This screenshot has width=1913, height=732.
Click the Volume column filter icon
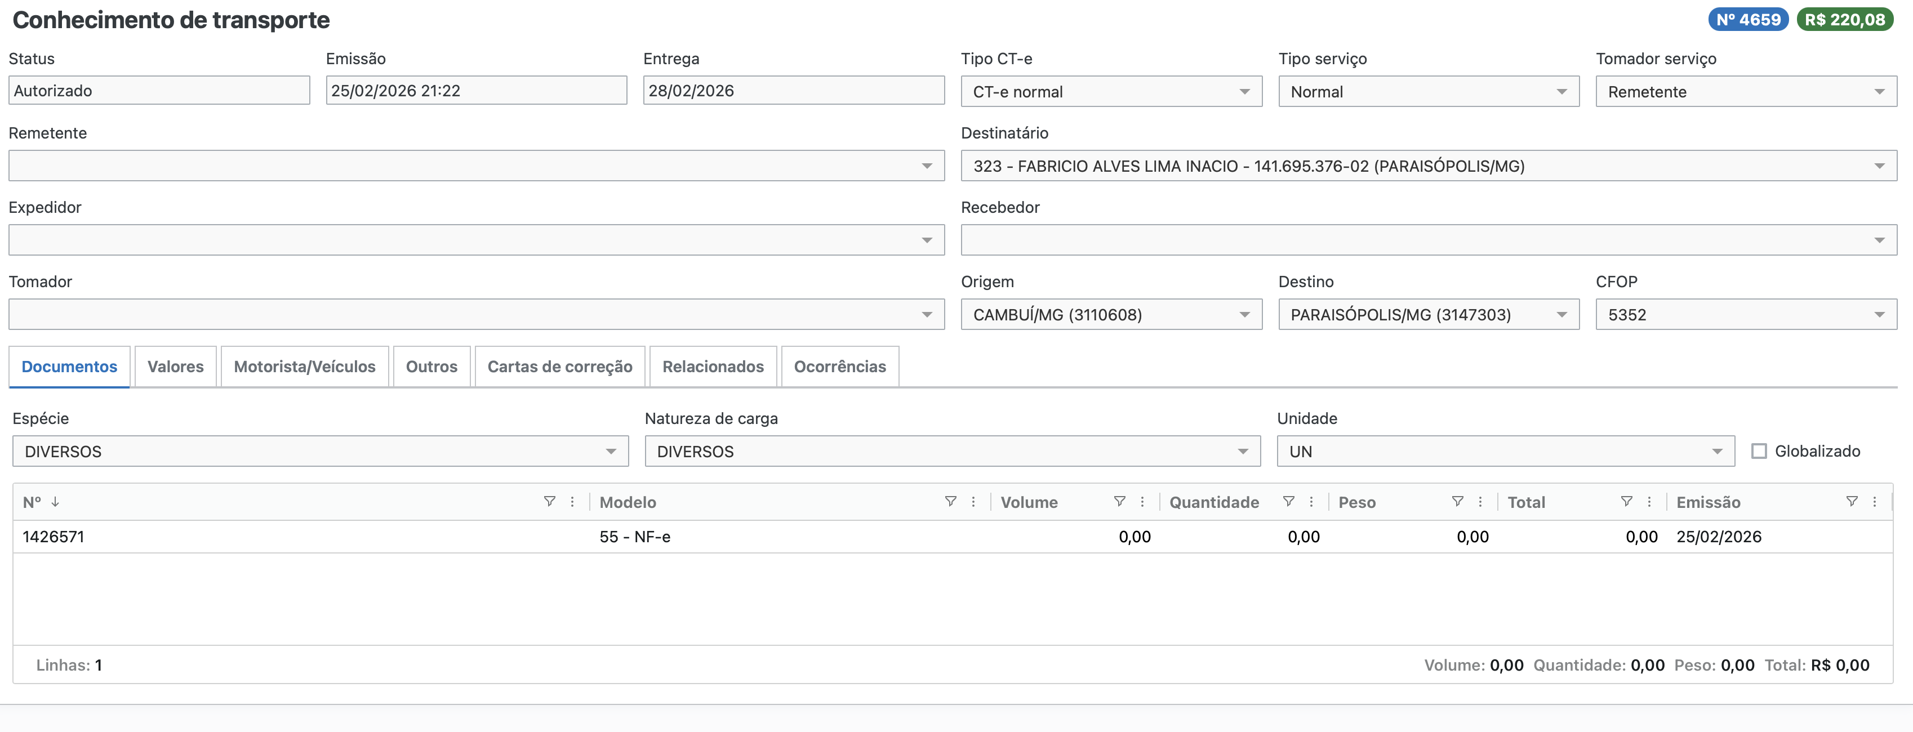click(1119, 502)
